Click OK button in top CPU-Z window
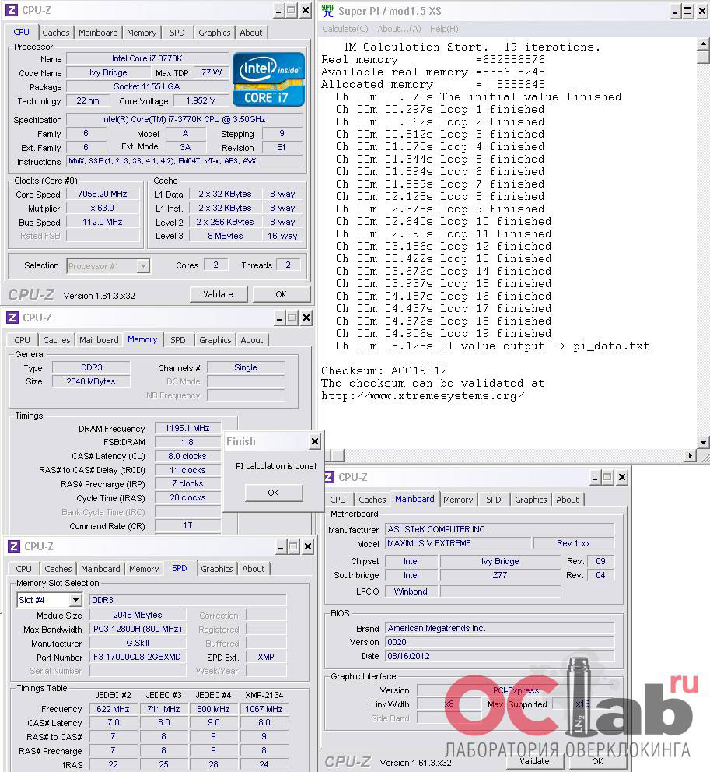The width and height of the screenshot is (710, 772). [x=281, y=294]
